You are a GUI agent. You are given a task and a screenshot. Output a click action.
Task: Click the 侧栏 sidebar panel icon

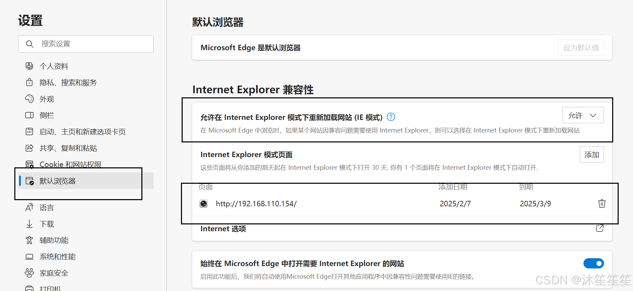tap(29, 115)
